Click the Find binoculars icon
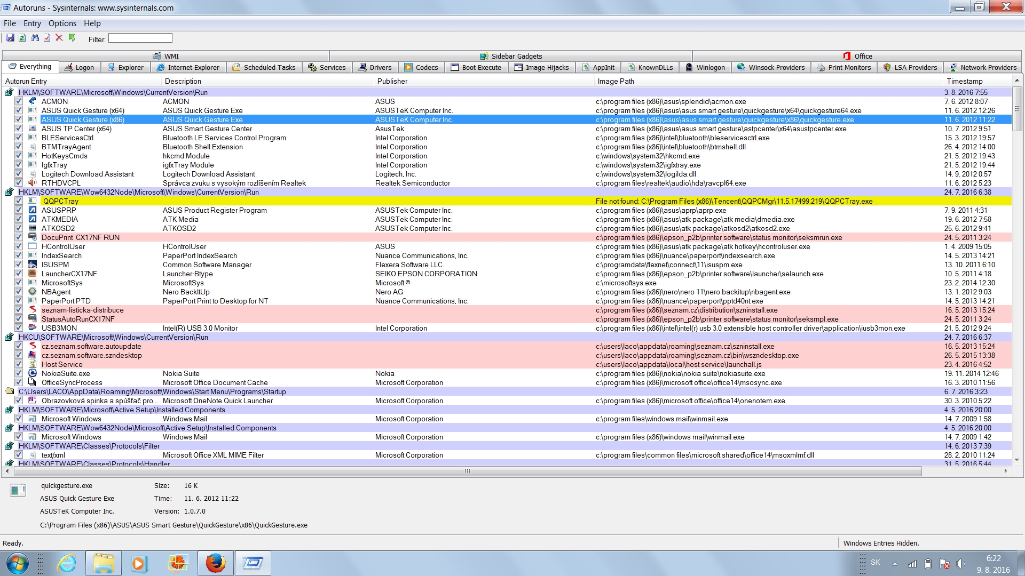Screen dimensions: 1025x576 pos(35,38)
